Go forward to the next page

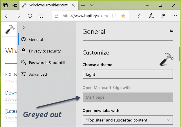(18, 16)
